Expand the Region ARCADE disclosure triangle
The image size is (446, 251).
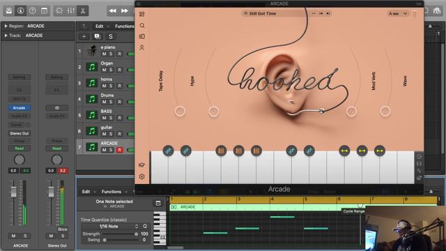pos(6,26)
